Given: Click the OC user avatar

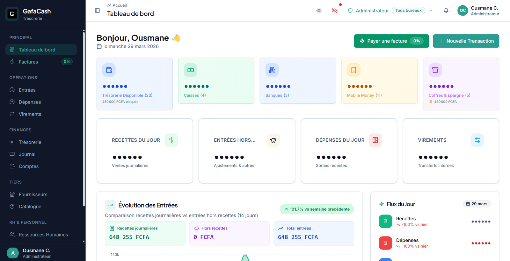Looking at the screenshot, I should pos(463,11).
